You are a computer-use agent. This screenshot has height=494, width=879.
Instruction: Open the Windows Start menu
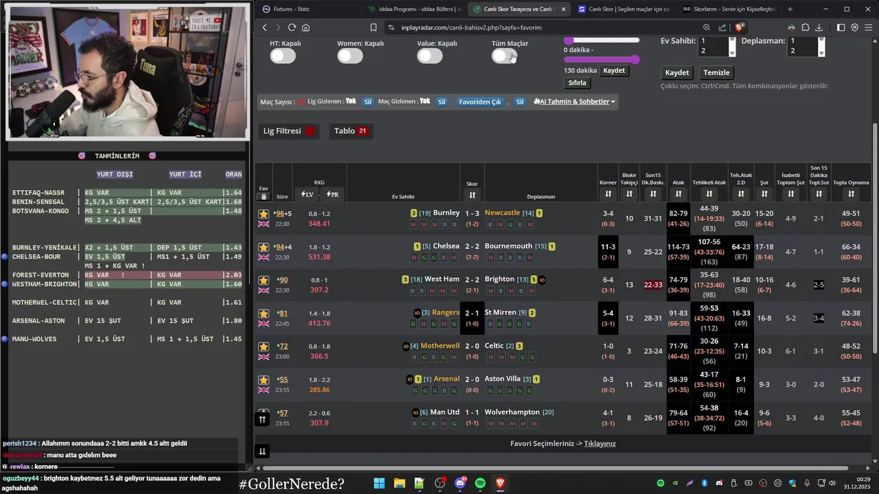coord(379,483)
